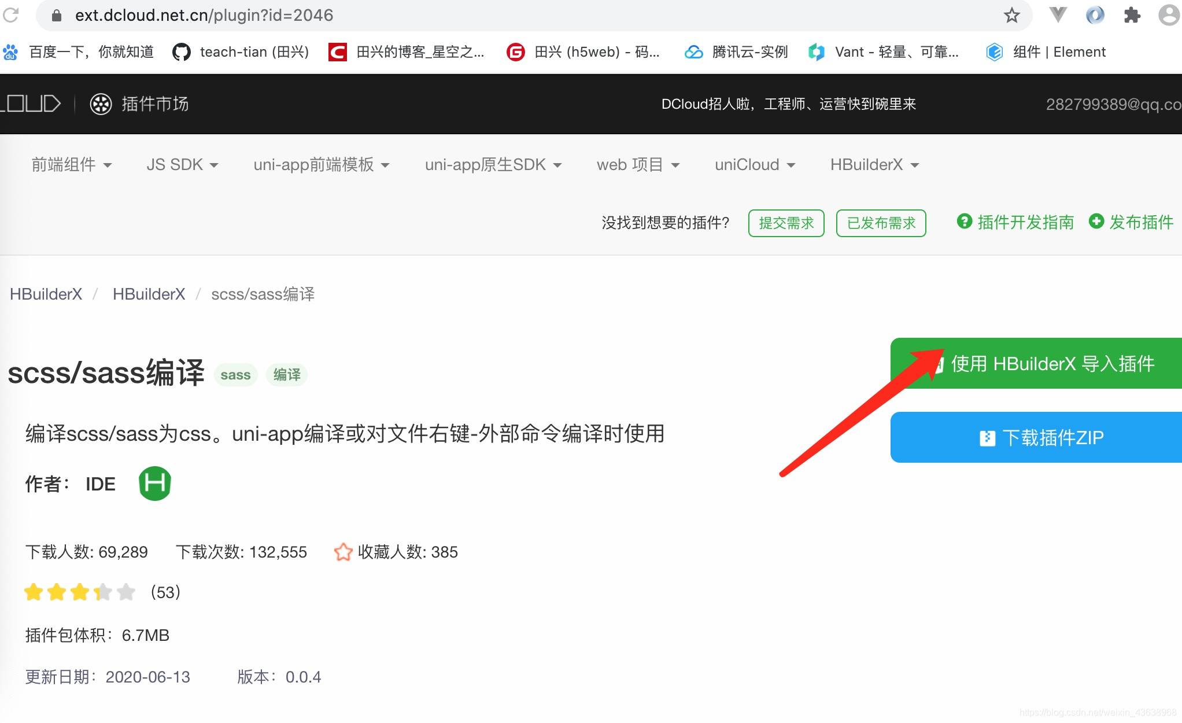Viewport: 1182px width, 723px height.
Task: Click the 下载人数: 69,289 text
Action: [86, 552]
